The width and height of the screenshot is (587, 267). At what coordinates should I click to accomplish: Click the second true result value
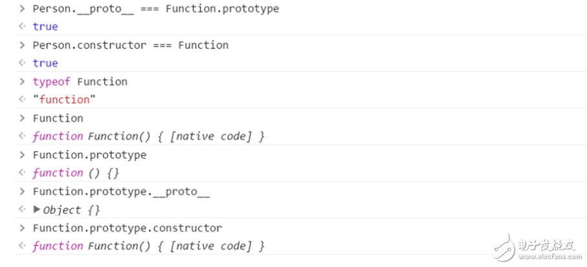point(45,63)
